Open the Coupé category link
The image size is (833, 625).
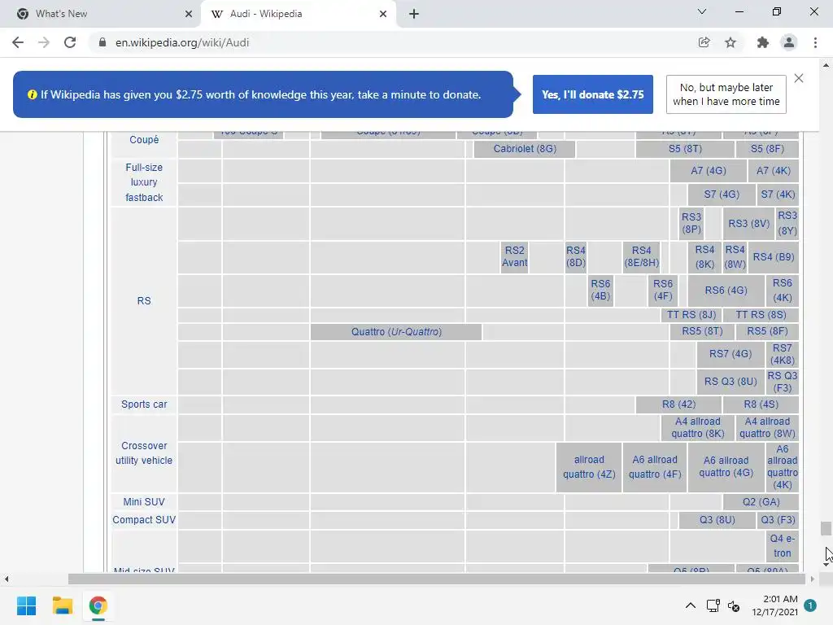pos(144,140)
